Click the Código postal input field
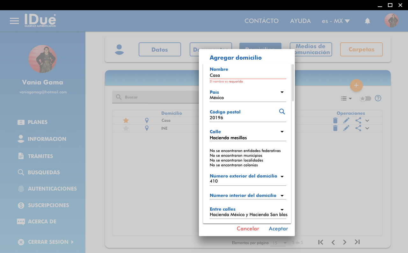The height and width of the screenshot is (253, 408). click(242, 118)
